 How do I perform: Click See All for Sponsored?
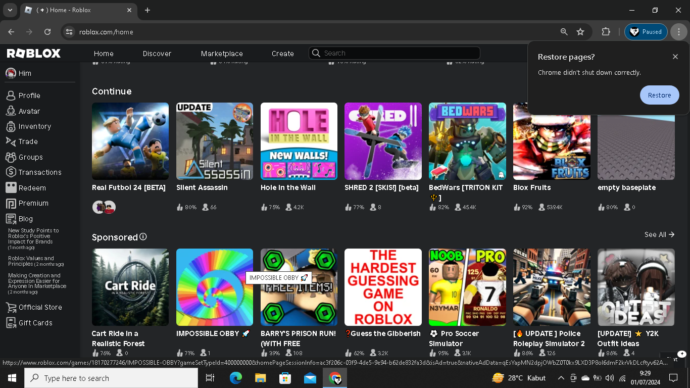click(659, 234)
